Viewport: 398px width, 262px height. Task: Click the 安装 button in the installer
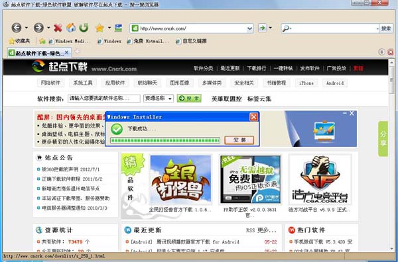pos(239,140)
